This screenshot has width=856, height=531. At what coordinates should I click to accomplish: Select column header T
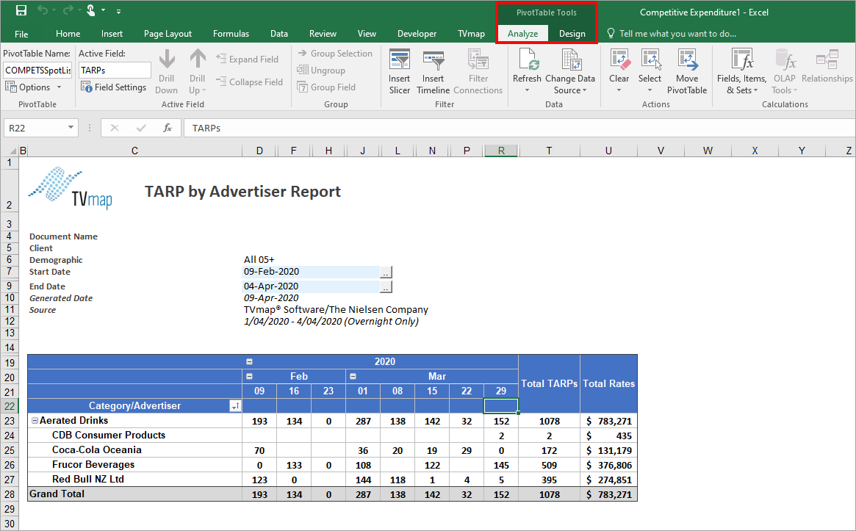[549, 151]
